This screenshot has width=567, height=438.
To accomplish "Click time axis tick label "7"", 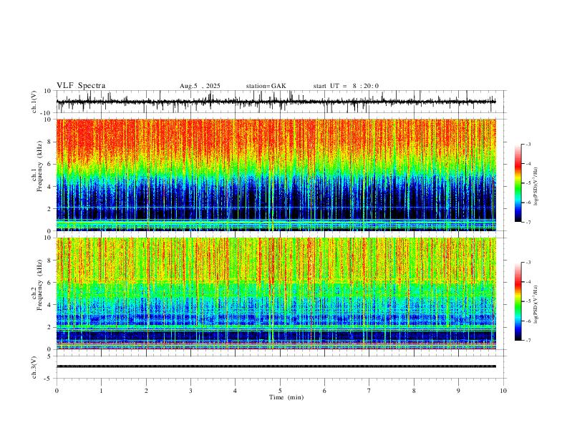I will (x=369, y=391).
